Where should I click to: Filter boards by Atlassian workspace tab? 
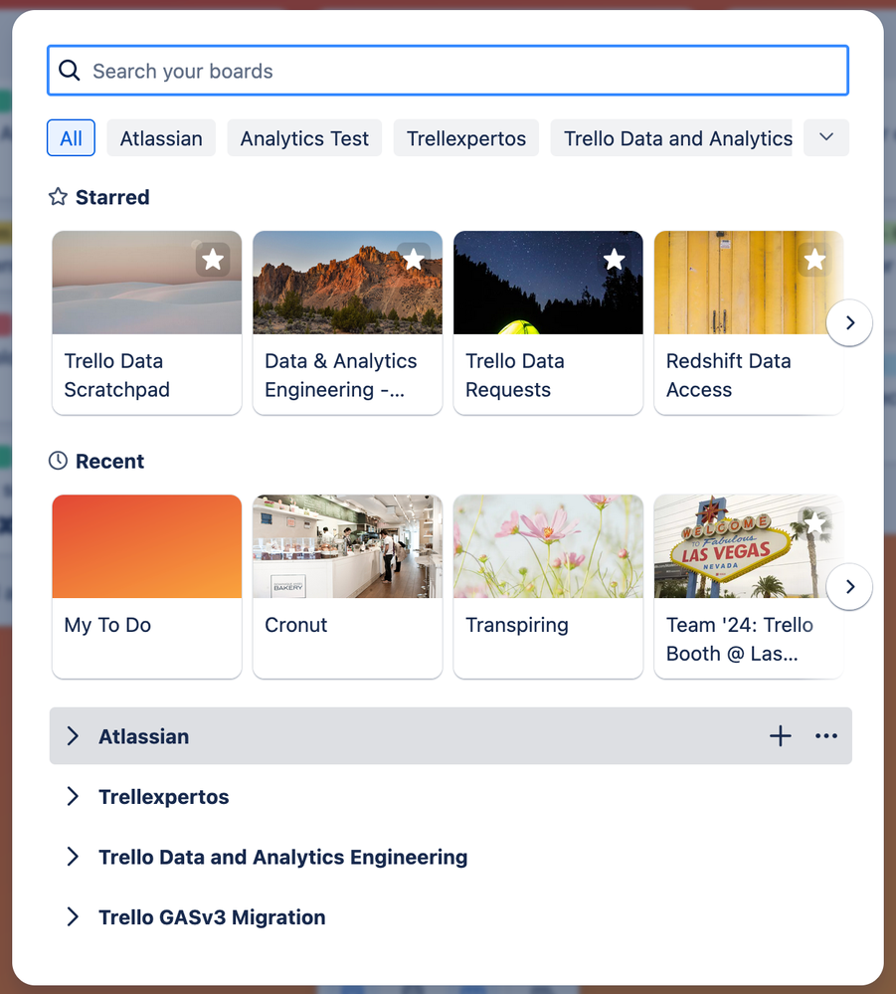161,137
